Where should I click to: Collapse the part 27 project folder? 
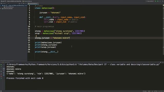[1, 5]
